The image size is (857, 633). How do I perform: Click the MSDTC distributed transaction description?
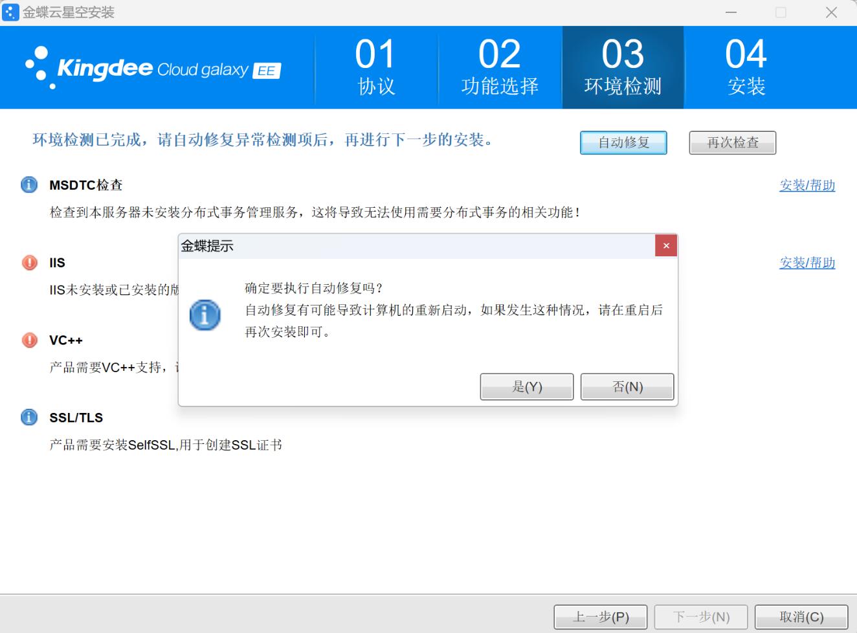coord(315,212)
